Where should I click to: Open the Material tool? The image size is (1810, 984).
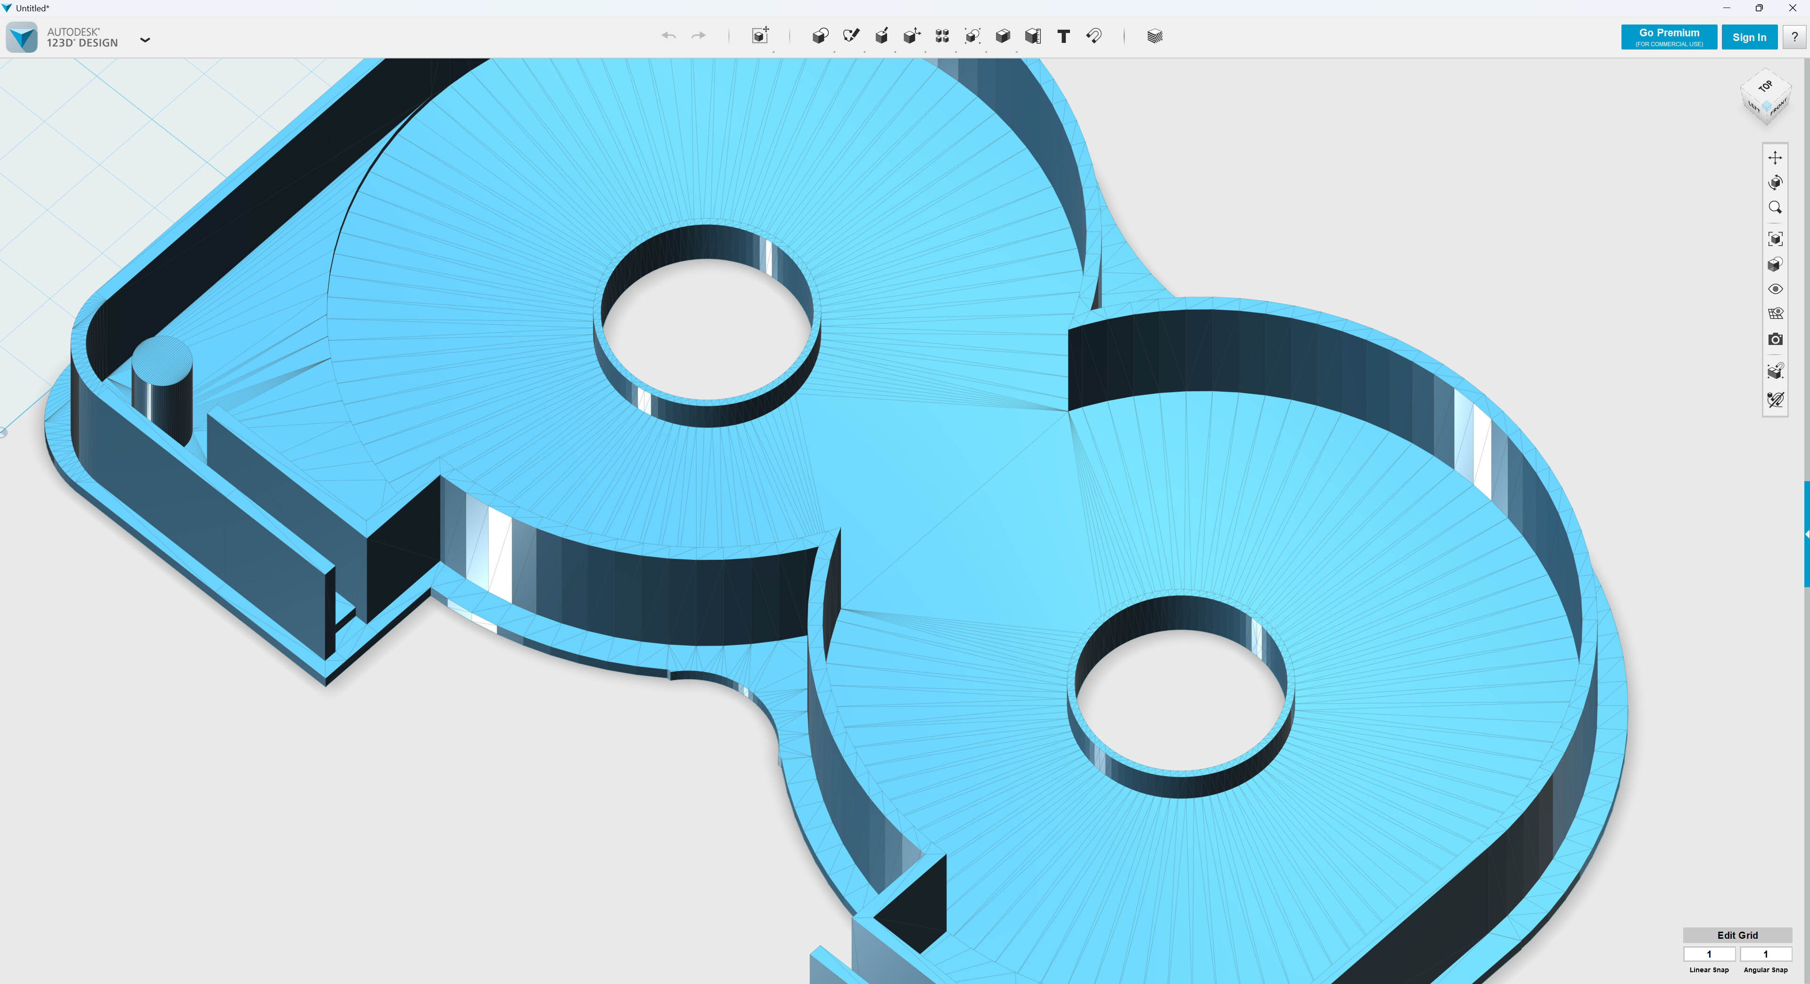[x=1154, y=36]
